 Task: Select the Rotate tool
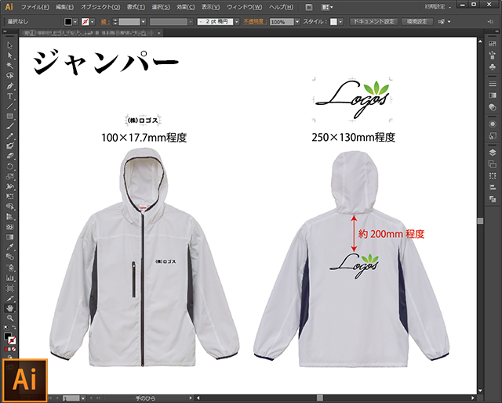click(10, 167)
